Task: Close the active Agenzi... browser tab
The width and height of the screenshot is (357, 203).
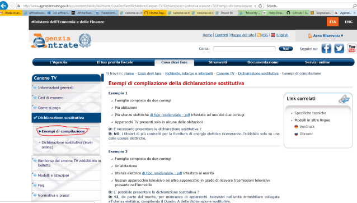Action: 355,13
